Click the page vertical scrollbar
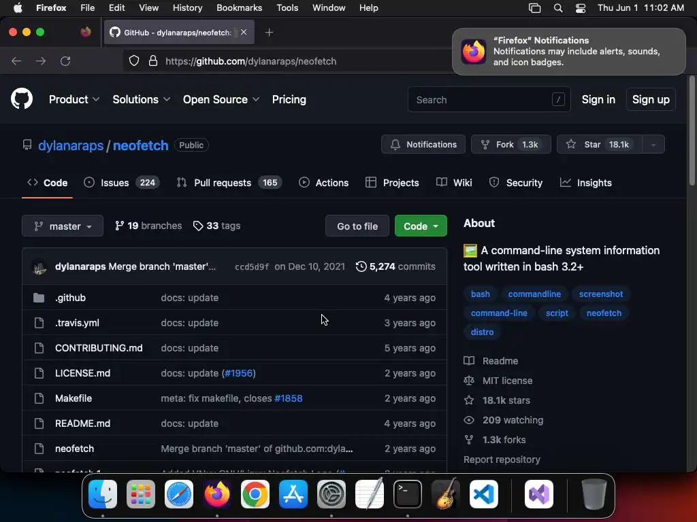 coord(692,131)
